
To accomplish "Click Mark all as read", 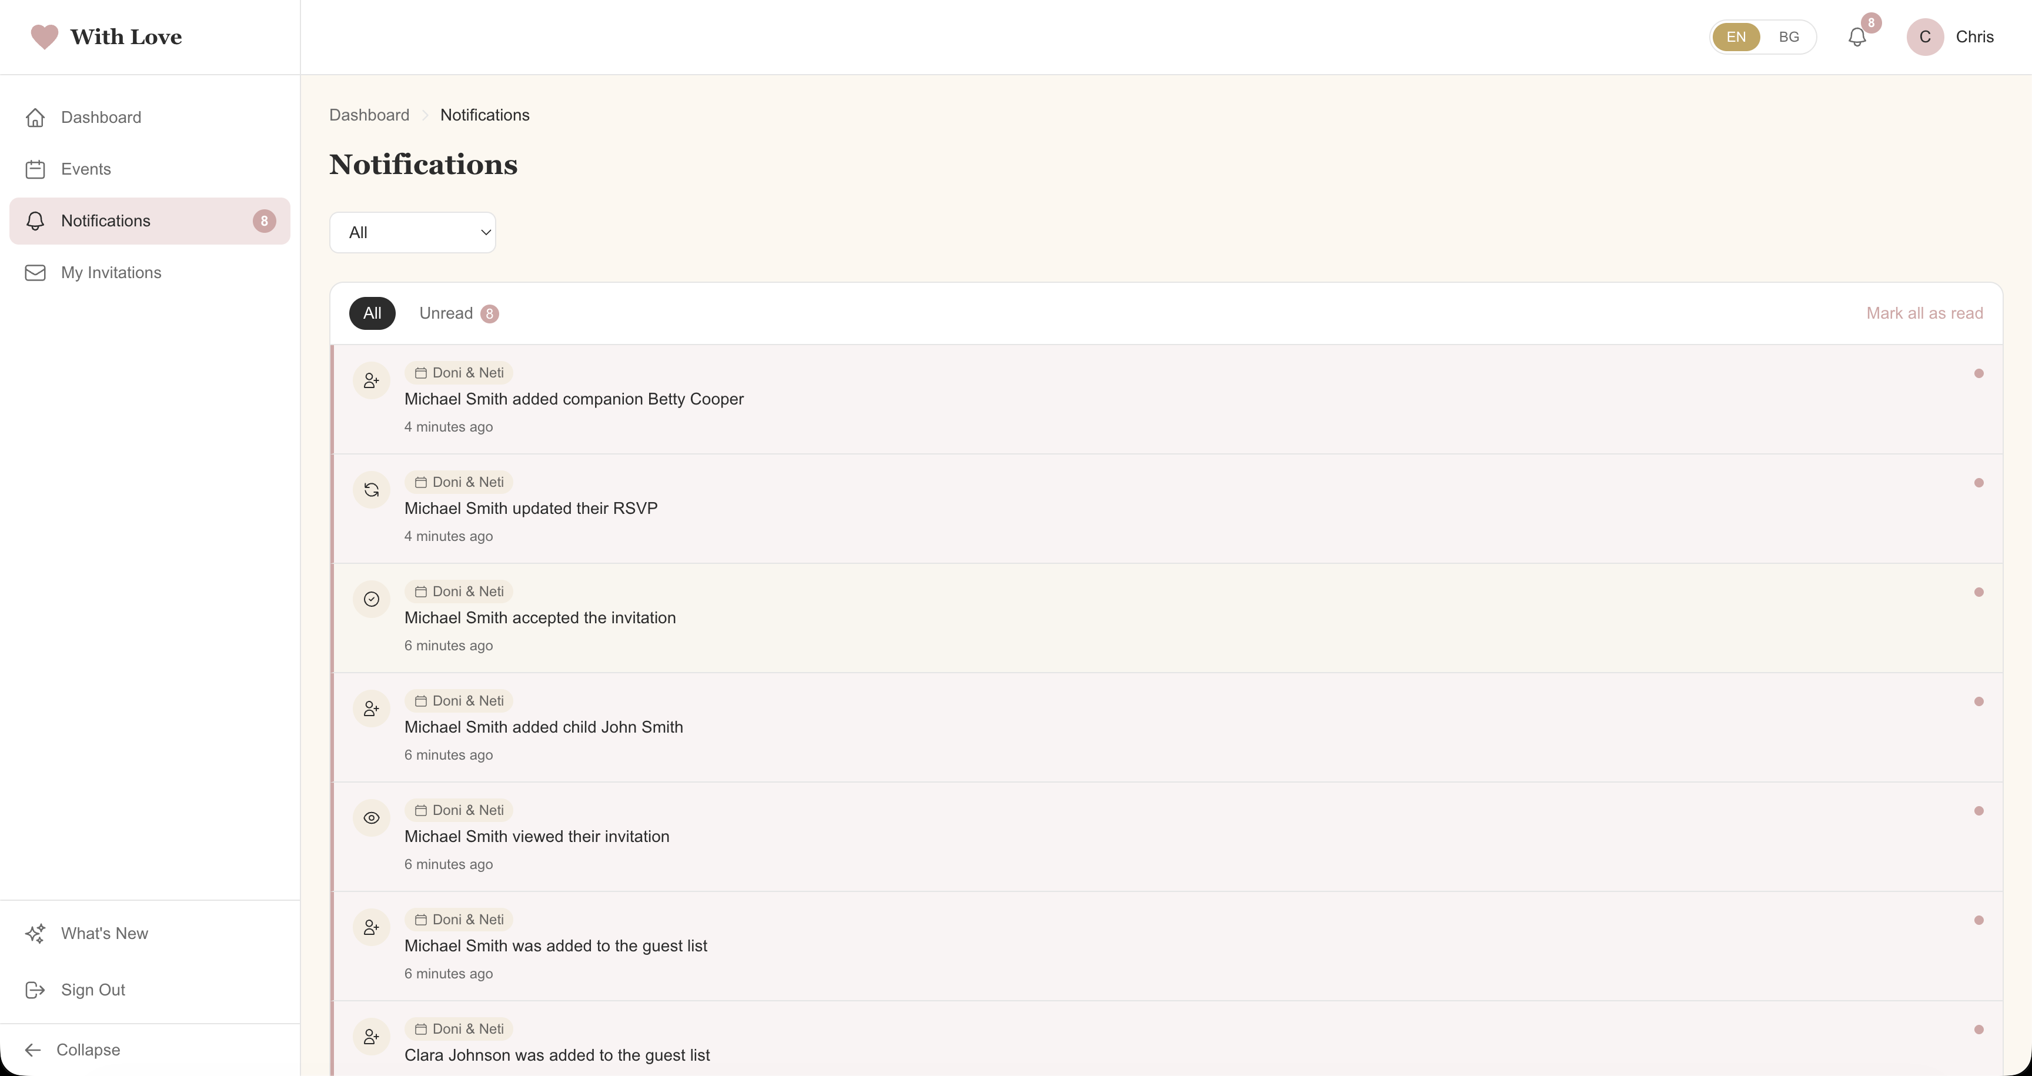I will point(1925,313).
